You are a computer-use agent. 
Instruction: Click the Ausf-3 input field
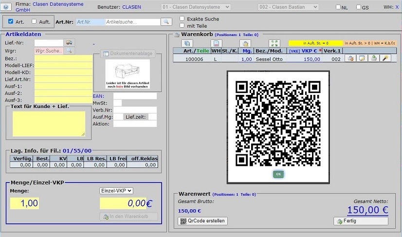[63, 100]
